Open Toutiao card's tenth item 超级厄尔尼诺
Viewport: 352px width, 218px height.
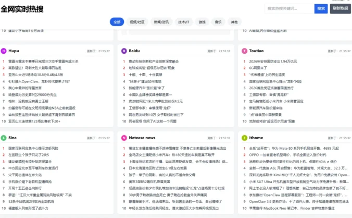(x=272, y=121)
